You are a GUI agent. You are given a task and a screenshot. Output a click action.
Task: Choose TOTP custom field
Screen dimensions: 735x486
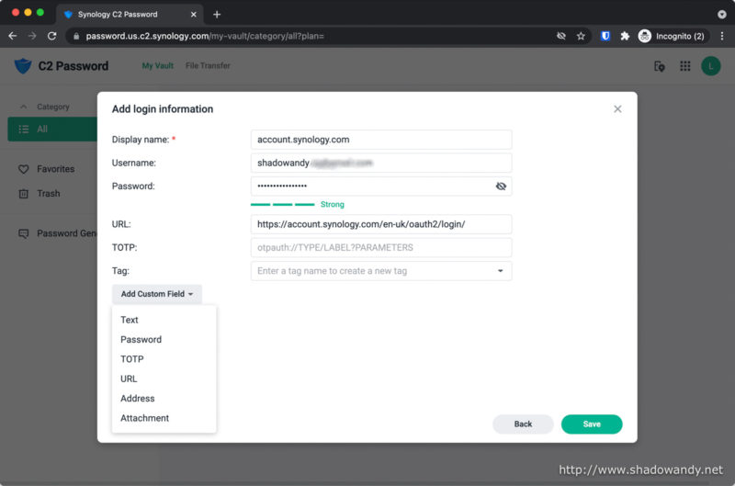[x=164, y=359]
